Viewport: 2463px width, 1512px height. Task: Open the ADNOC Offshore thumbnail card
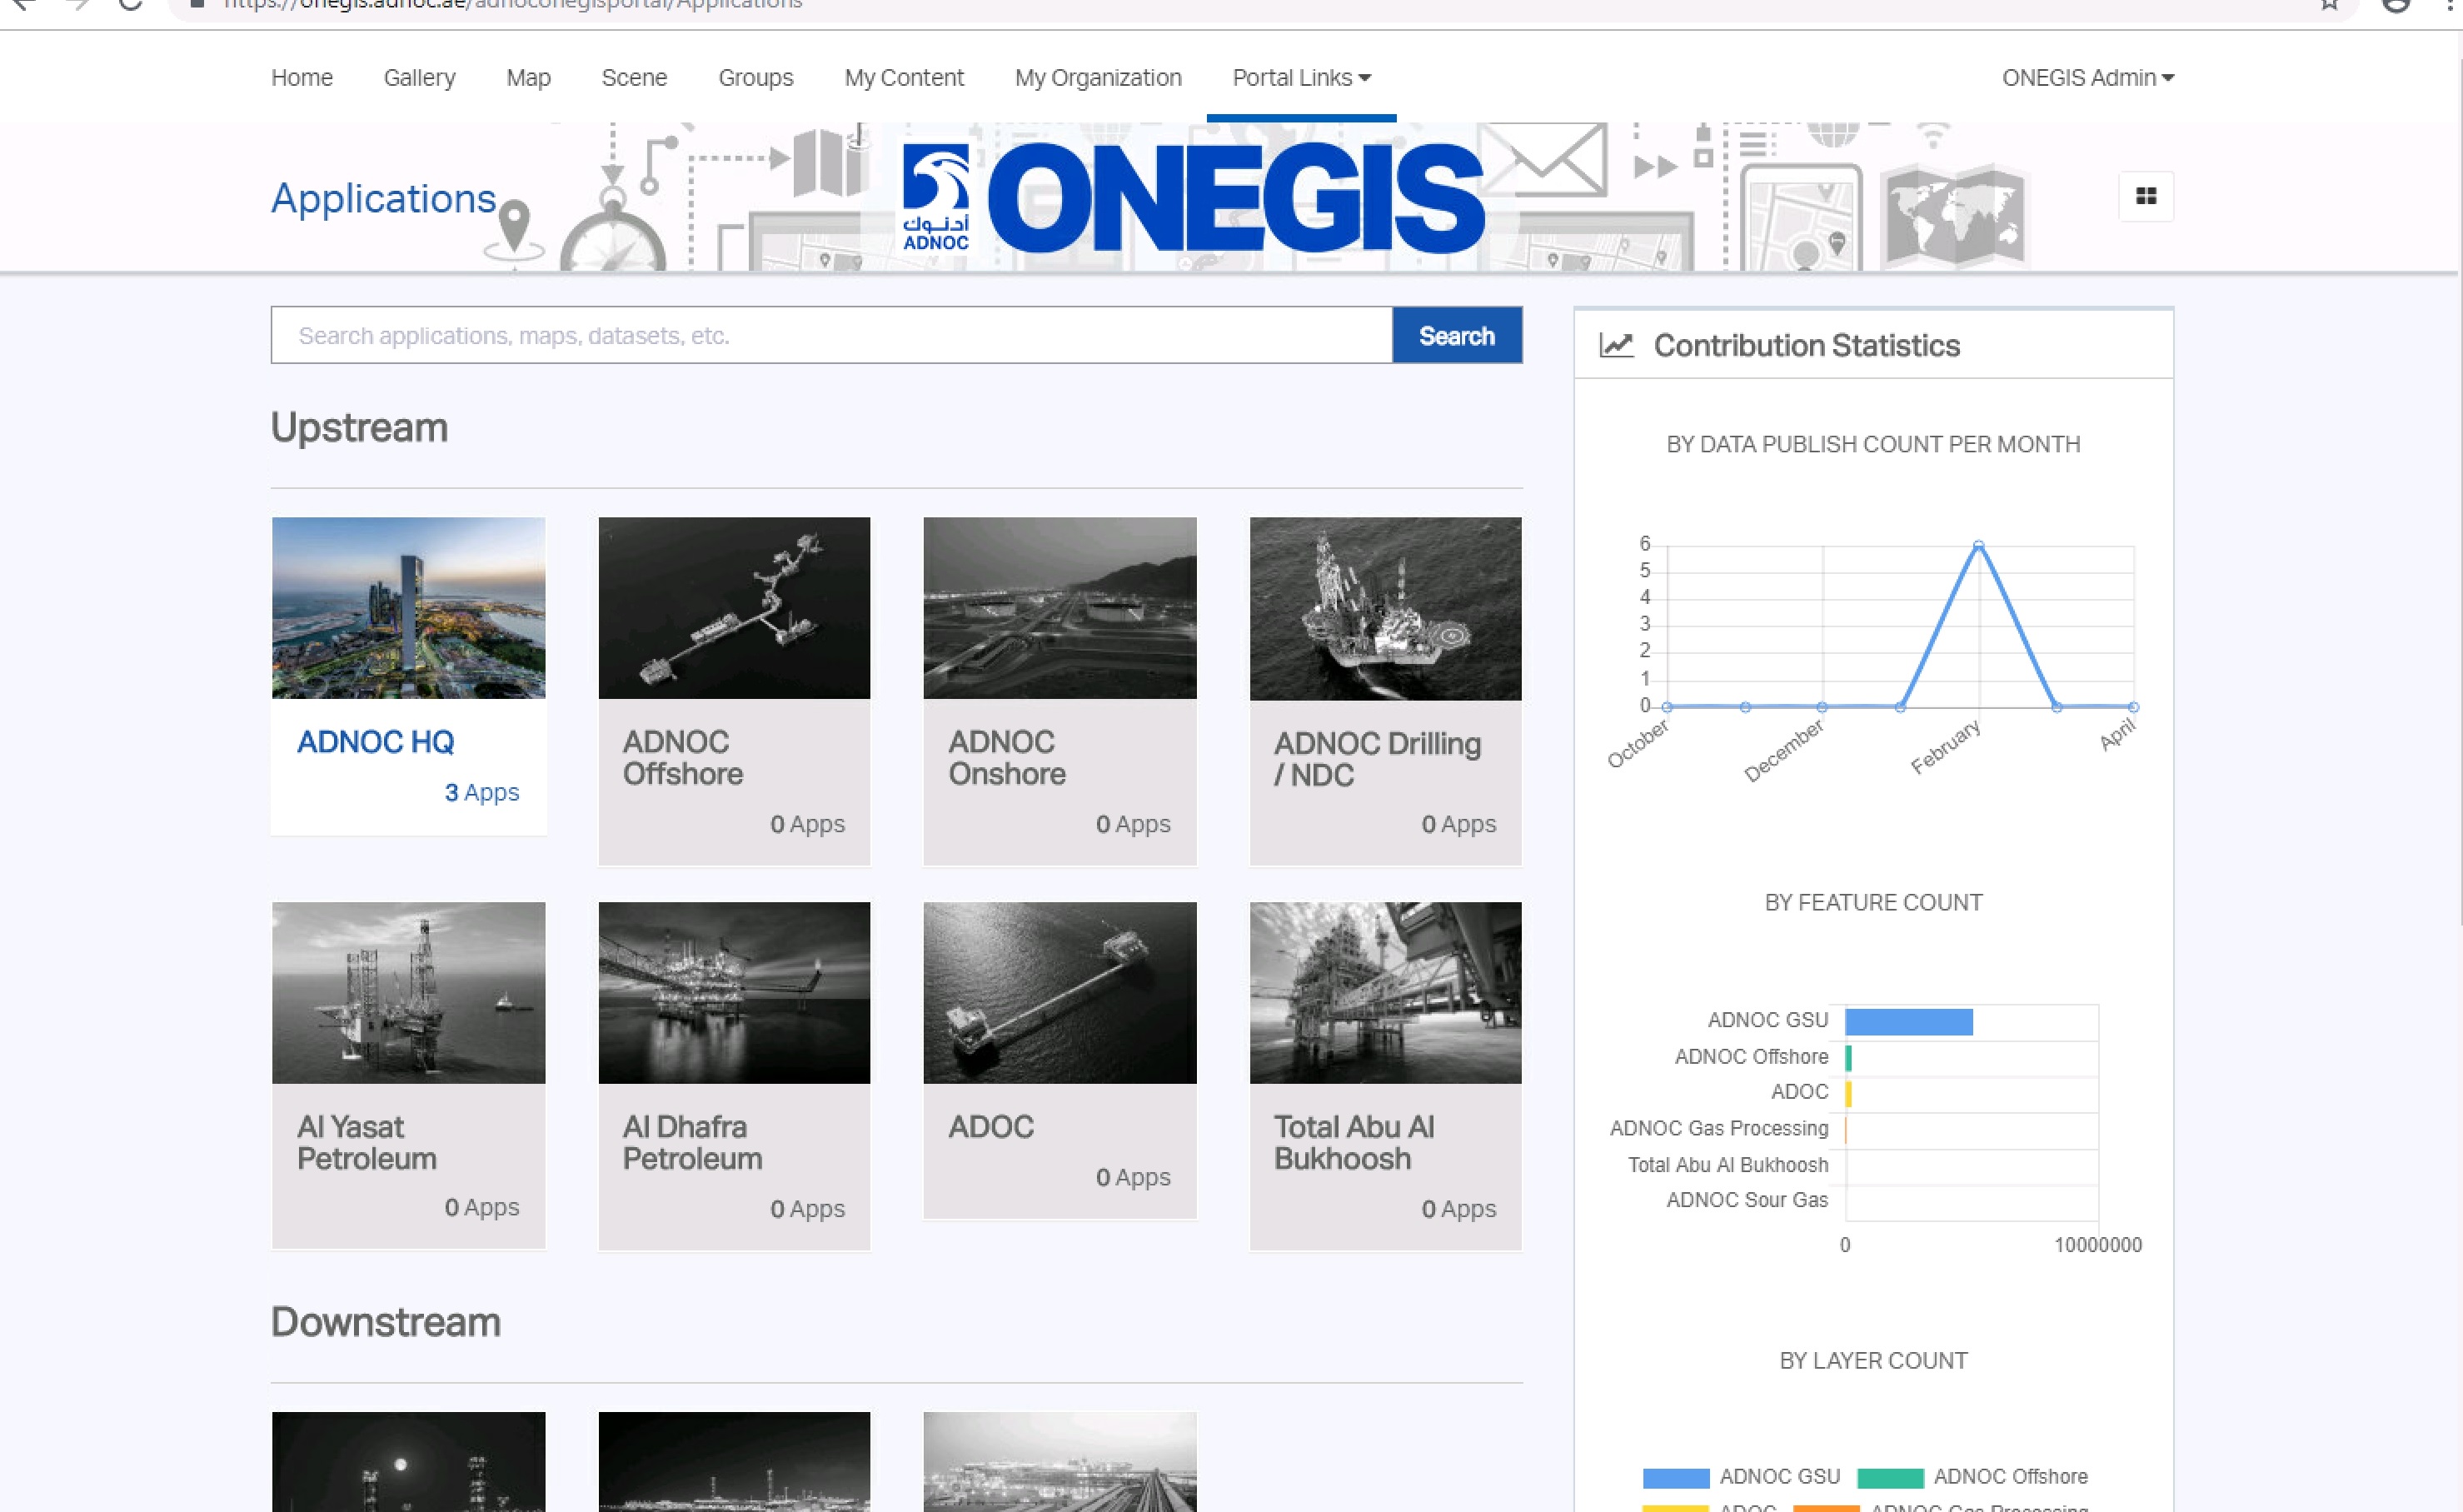click(x=734, y=608)
